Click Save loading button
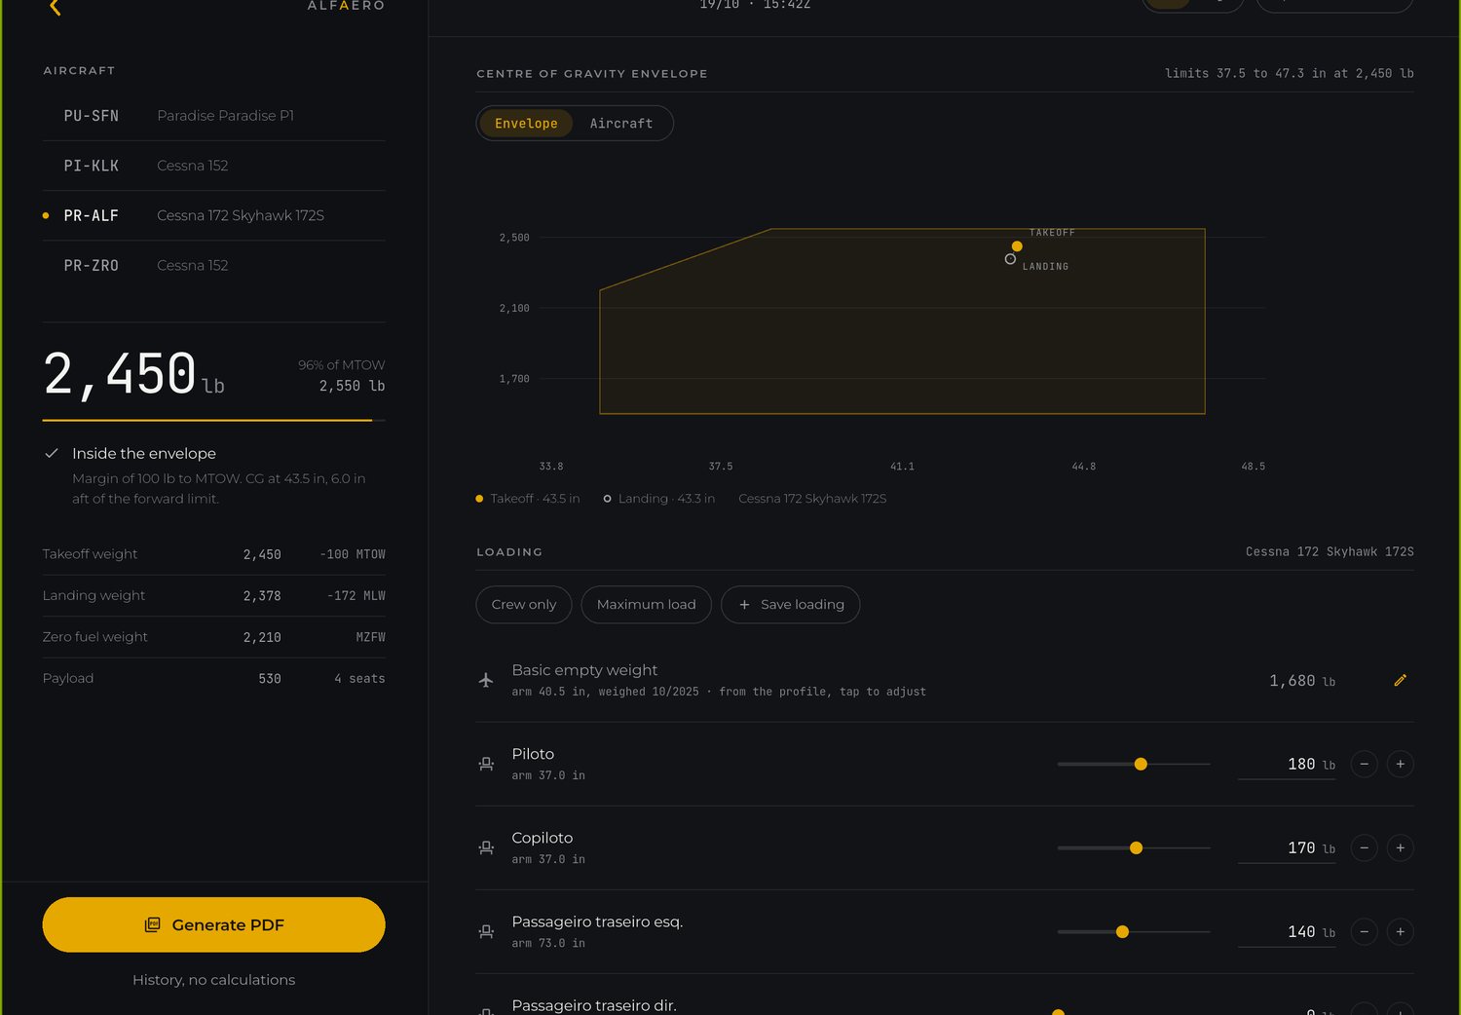Viewport: 1461px width, 1015px height. coord(790,604)
